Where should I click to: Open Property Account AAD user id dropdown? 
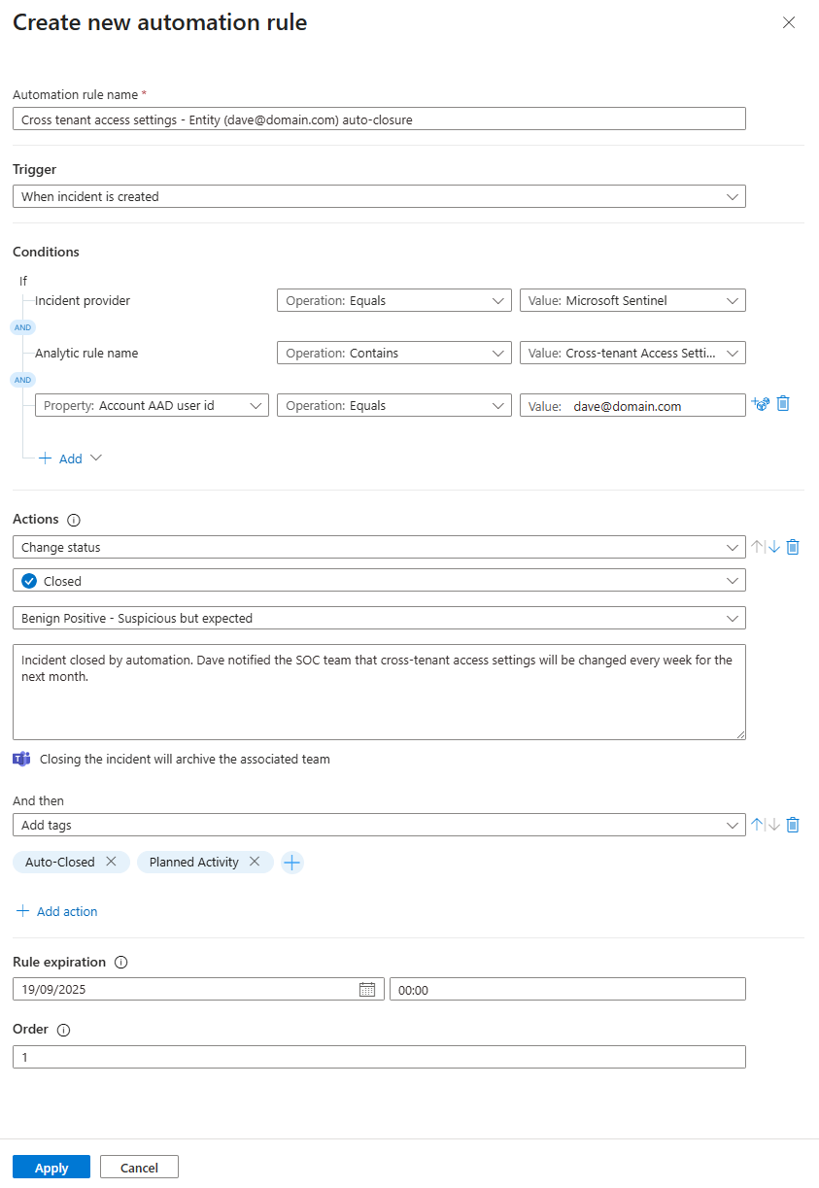152,405
